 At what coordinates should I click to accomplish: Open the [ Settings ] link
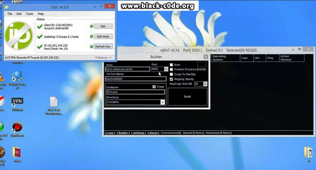(139, 133)
